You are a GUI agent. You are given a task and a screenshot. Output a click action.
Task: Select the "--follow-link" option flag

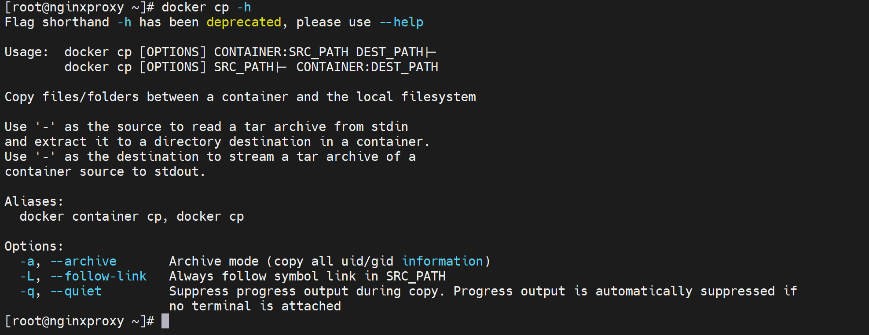pos(99,276)
